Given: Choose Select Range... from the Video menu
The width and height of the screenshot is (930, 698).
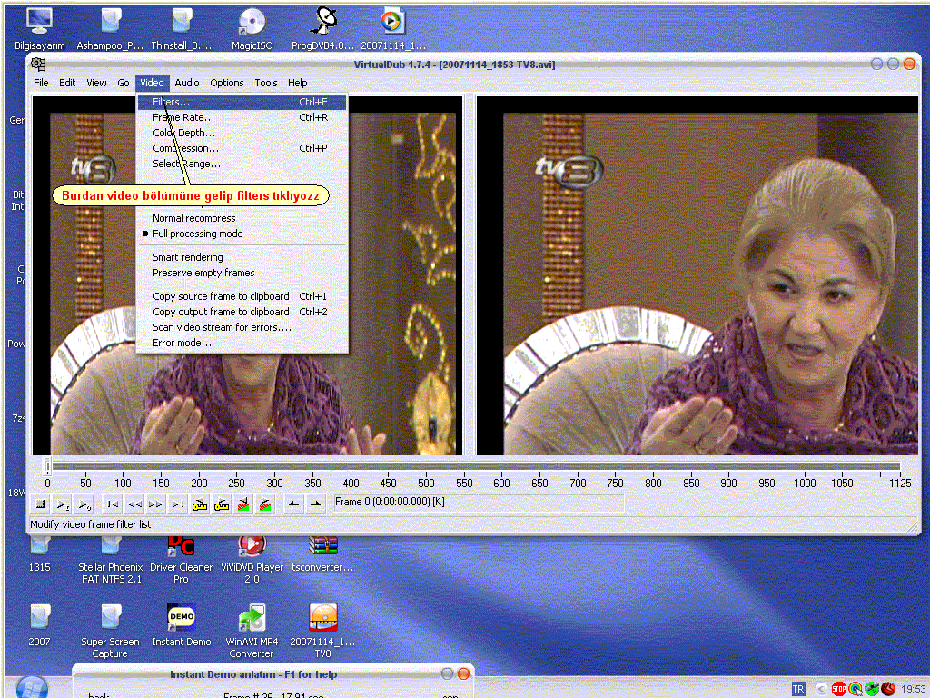Looking at the screenshot, I should coord(242,164).
